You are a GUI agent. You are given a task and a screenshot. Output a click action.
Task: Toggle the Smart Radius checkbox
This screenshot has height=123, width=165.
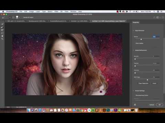pyautogui.click(x=135, y=43)
